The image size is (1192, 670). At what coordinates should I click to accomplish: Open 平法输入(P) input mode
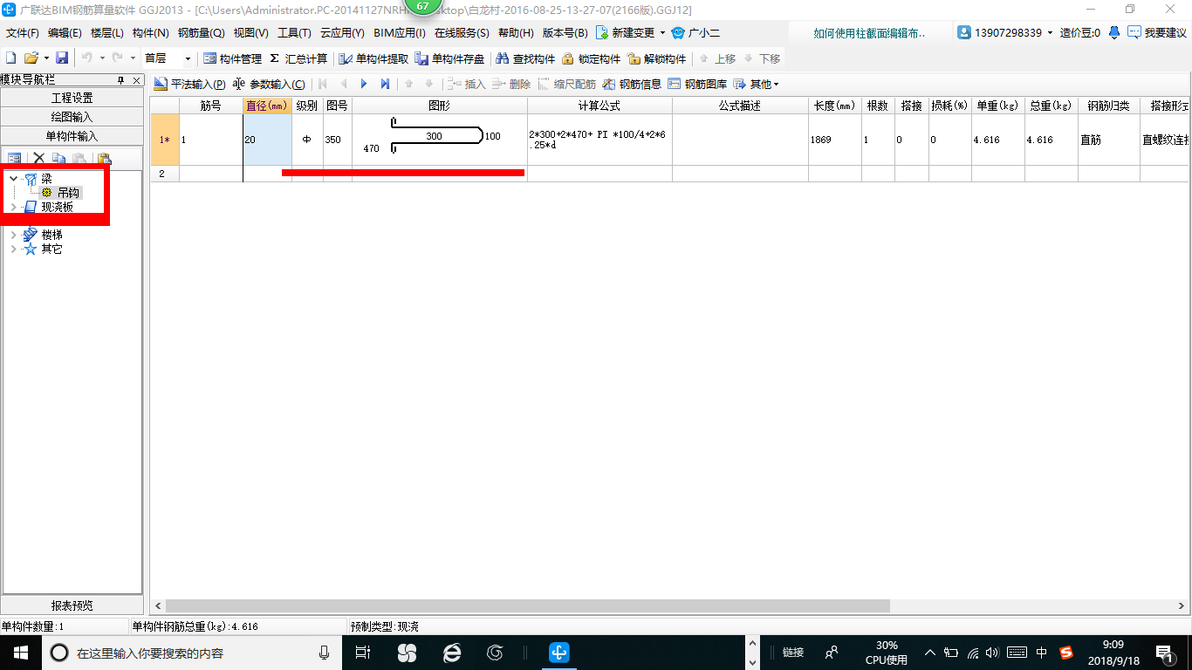tap(189, 84)
